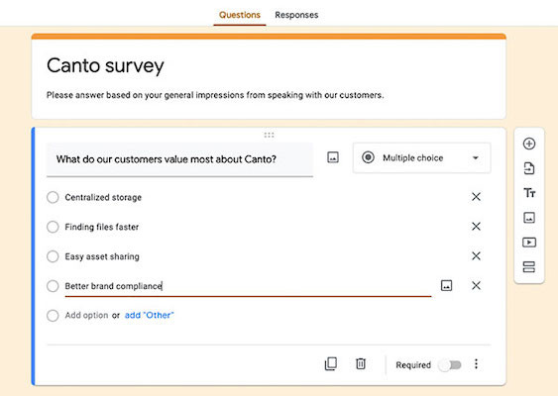Add image to Better brand compliance option
Image resolution: width=558 pixels, height=396 pixels.
pyautogui.click(x=446, y=285)
